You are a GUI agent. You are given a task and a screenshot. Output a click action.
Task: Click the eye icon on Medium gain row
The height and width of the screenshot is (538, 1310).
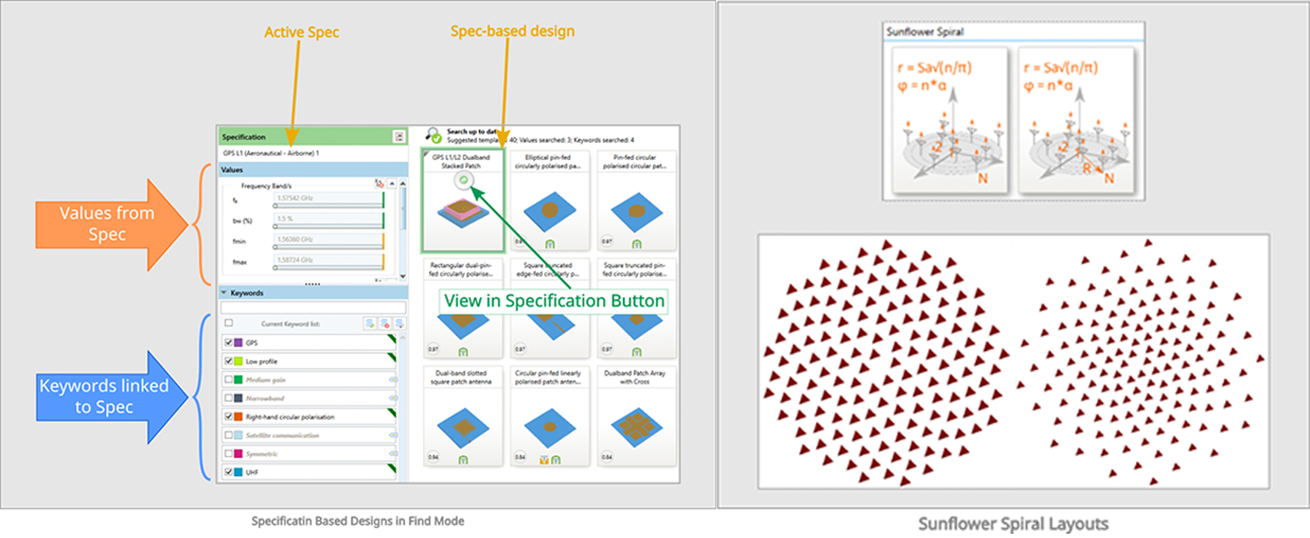click(x=393, y=380)
